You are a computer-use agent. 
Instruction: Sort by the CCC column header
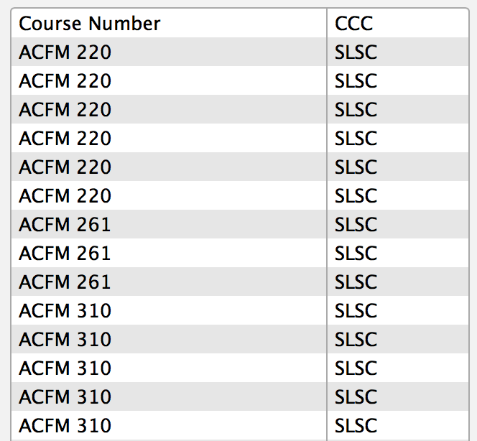coord(398,24)
